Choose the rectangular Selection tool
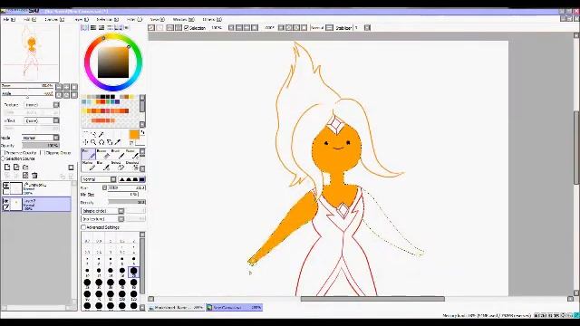Viewport: 580px width, 326px height. click(85, 134)
